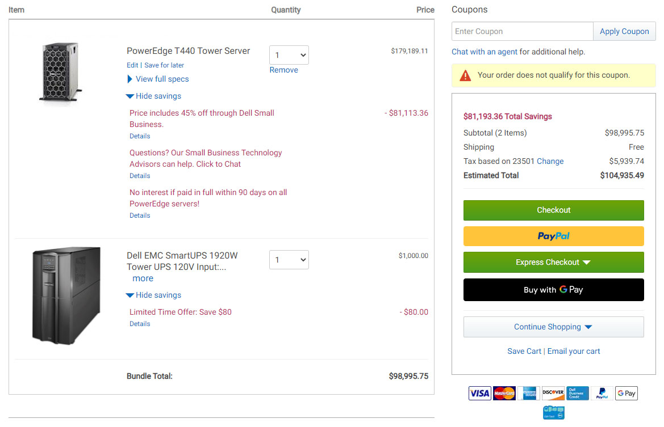664x427 pixels.
Task: Click the PayPal icon in payment methods
Action: (602, 393)
